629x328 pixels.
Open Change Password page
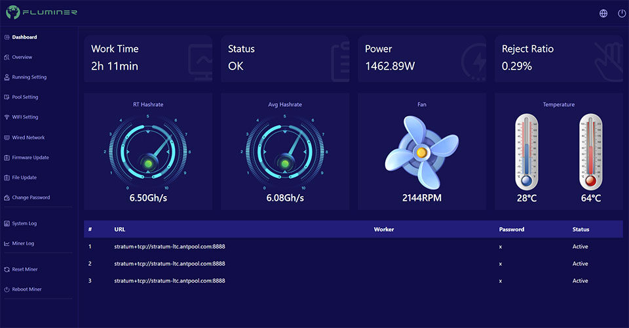coord(31,197)
